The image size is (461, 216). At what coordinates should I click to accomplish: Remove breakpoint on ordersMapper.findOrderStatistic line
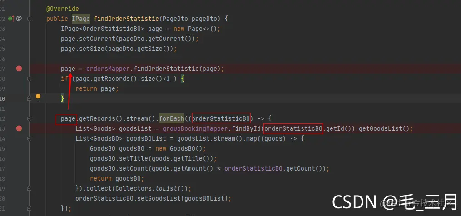pos(19,69)
